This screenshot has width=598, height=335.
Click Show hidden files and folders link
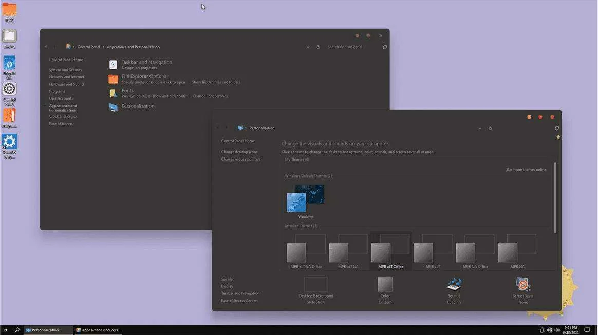pos(216,82)
